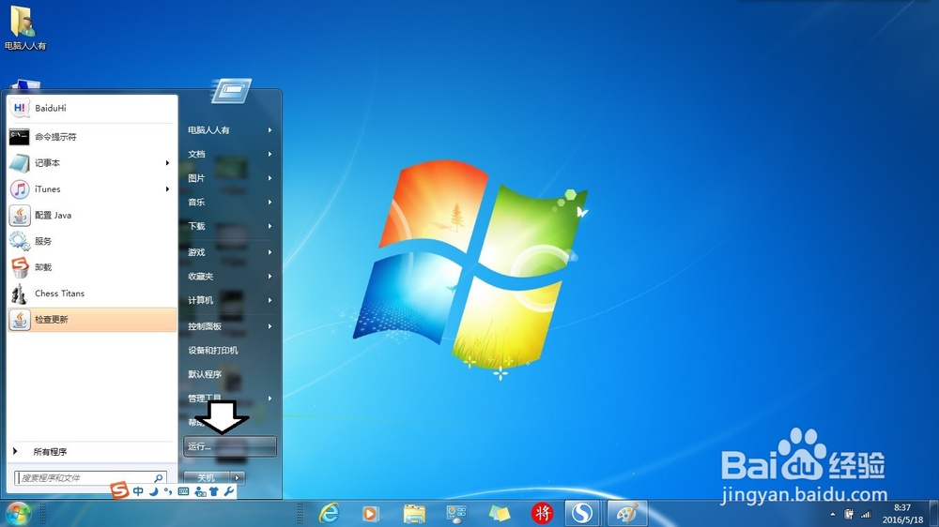This screenshot has height=527, width=939.
Task: Open the control panel taskbar icon
Action: click(x=456, y=514)
